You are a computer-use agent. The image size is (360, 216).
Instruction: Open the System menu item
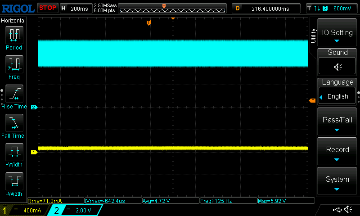click(x=337, y=182)
